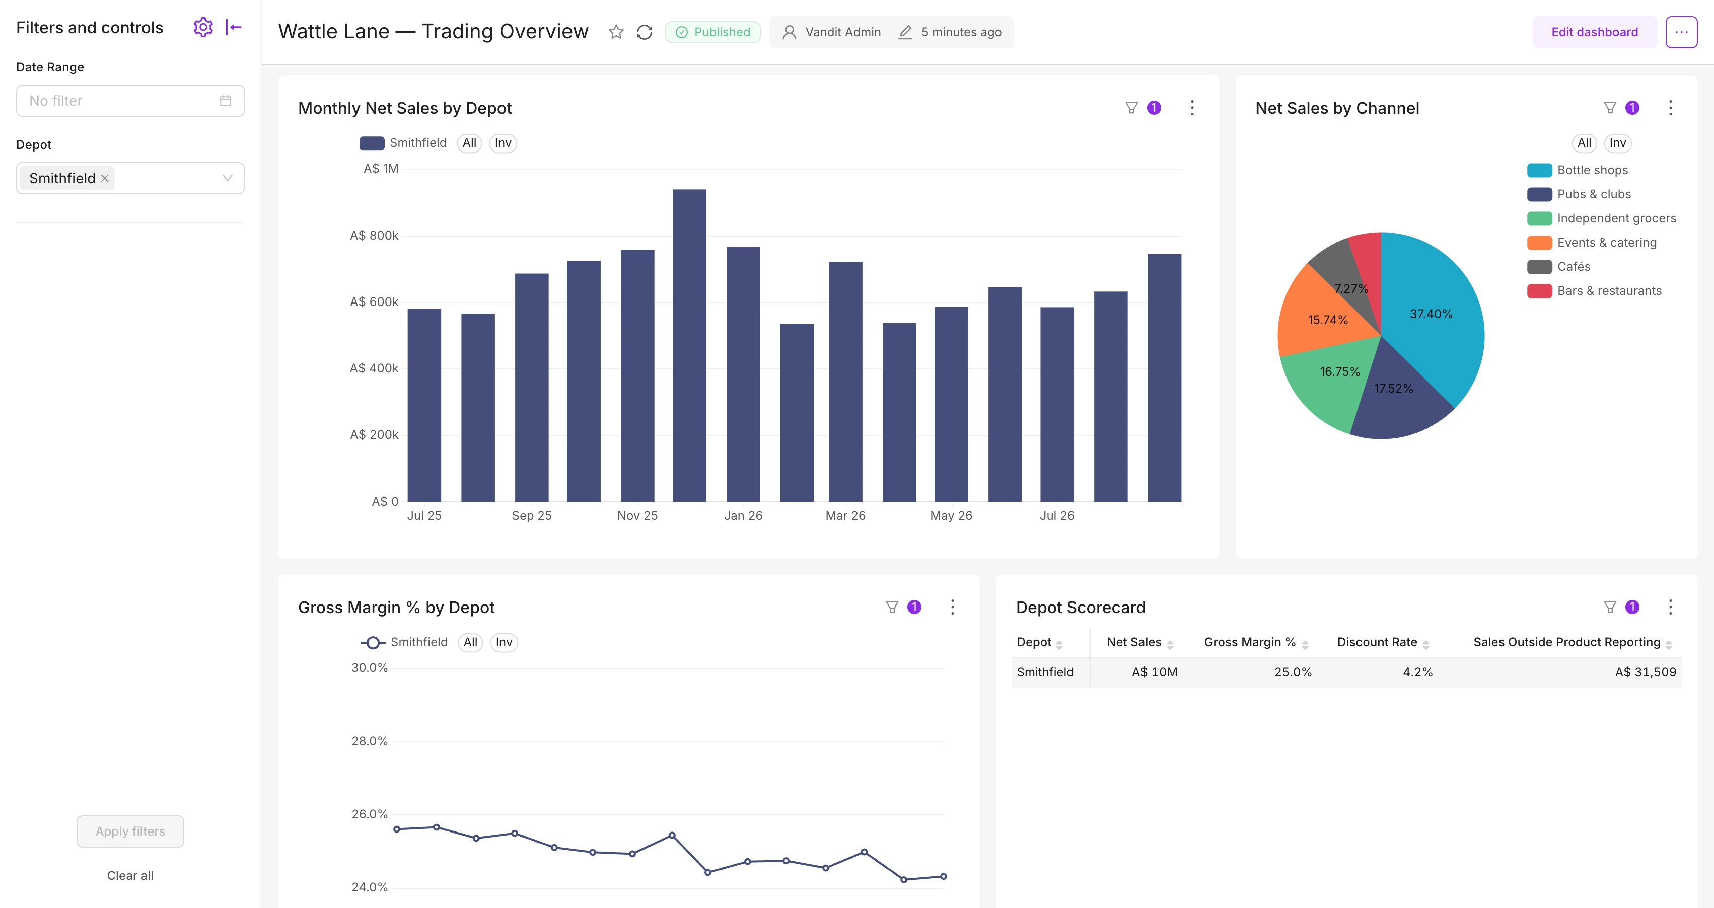
Task: Select All legend button in Gross Margin chart
Action: (470, 642)
